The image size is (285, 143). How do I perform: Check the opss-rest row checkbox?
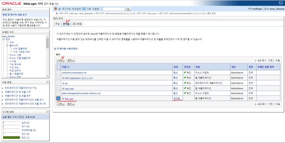click(58, 88)
